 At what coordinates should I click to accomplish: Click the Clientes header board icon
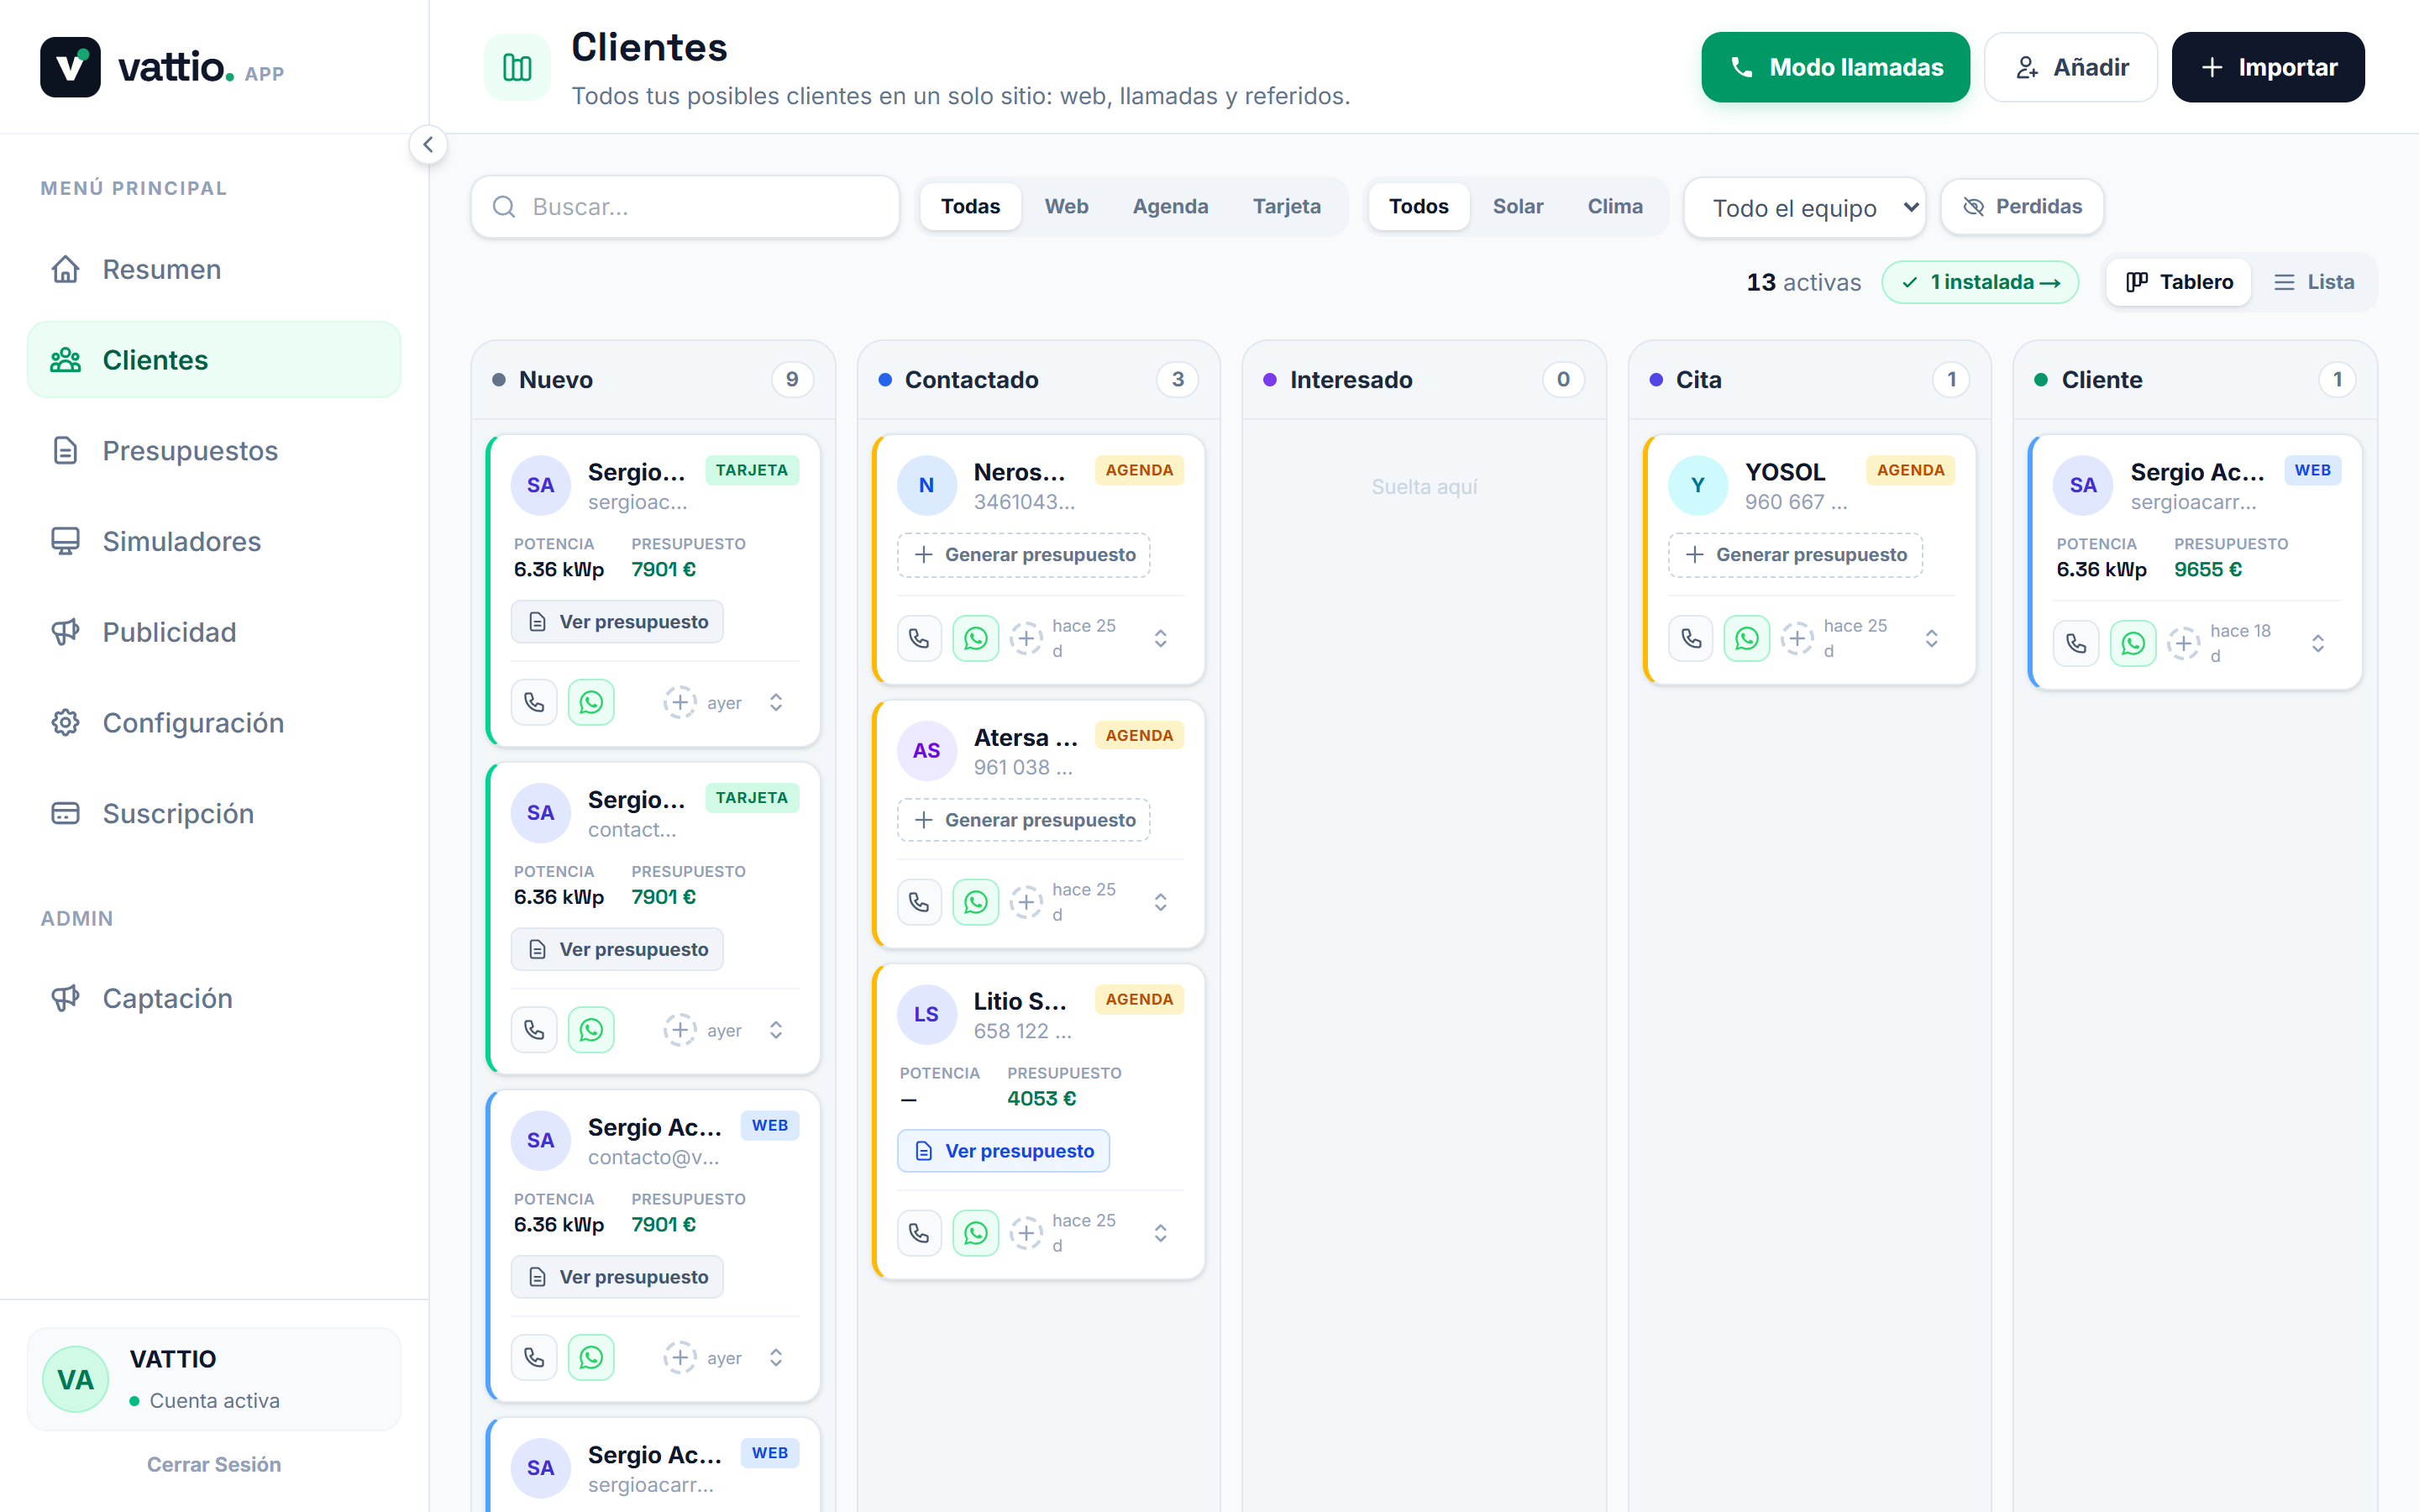tap(517, 67)
